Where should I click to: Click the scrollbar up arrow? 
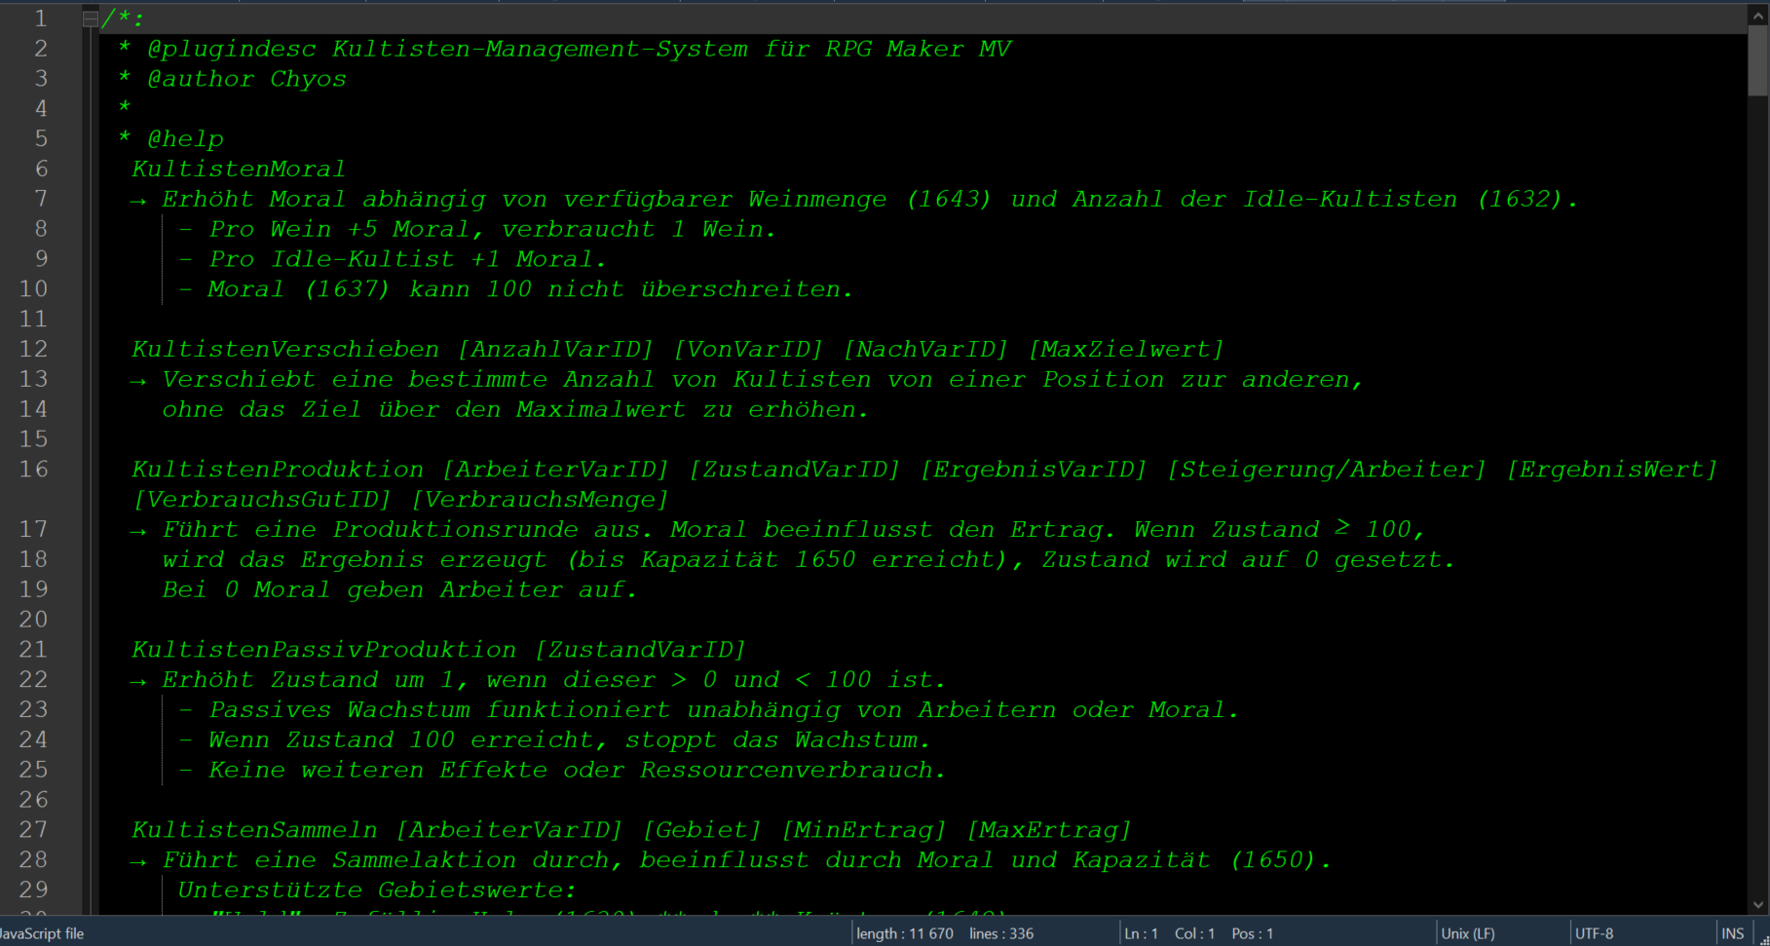(x=1757, y=14)
